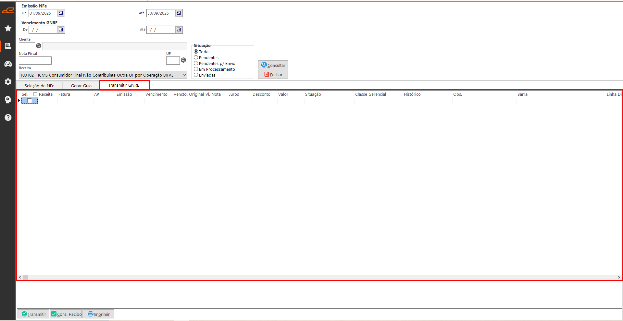Open calendar for Emissão NFe start date

61,13
